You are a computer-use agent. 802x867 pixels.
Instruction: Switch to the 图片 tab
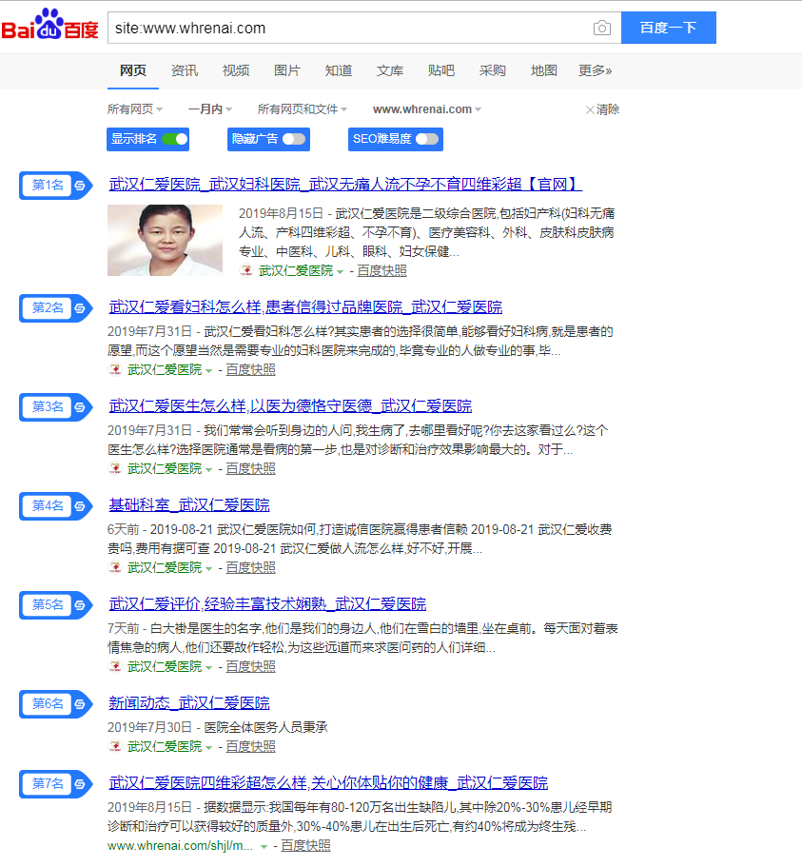tap(287, 70)
